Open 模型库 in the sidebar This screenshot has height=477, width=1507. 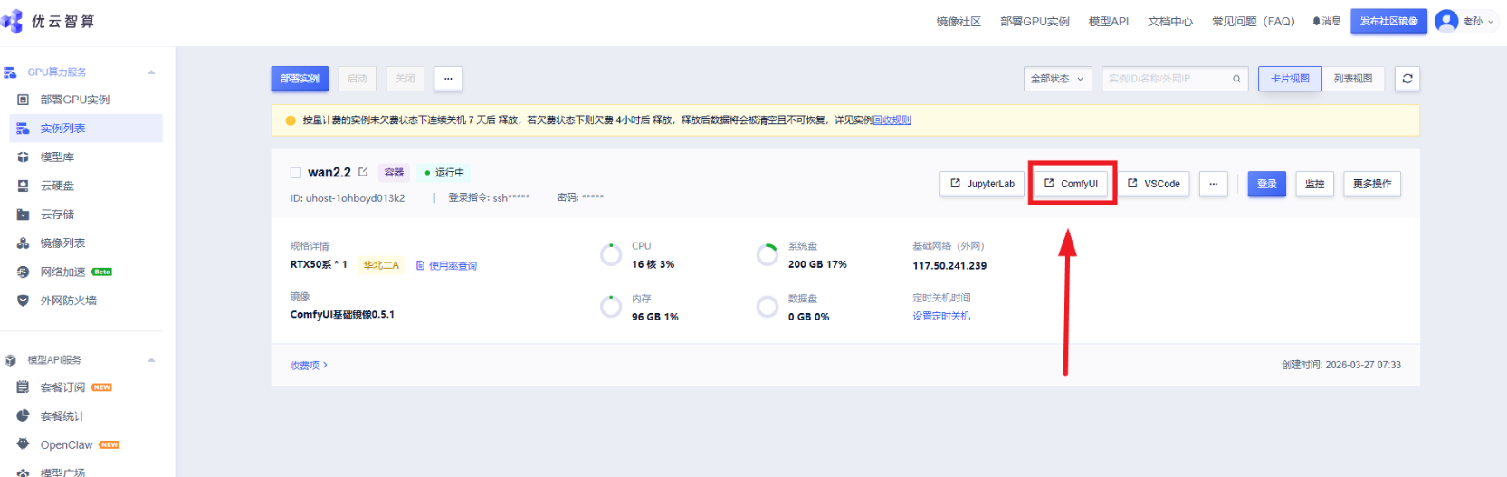57,157
